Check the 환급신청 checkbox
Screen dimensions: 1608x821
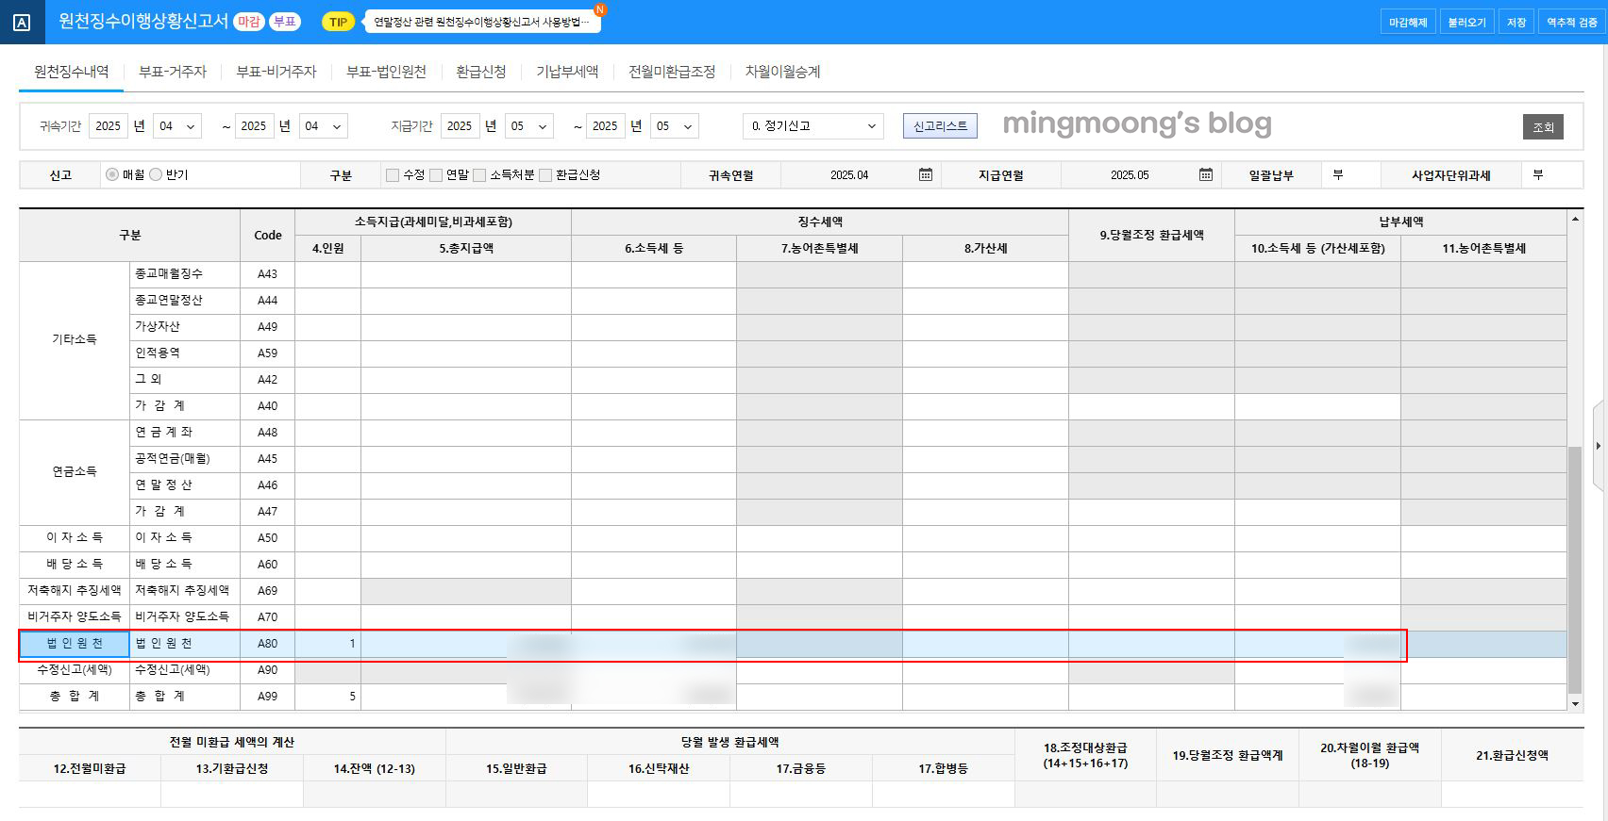[545, 175]
